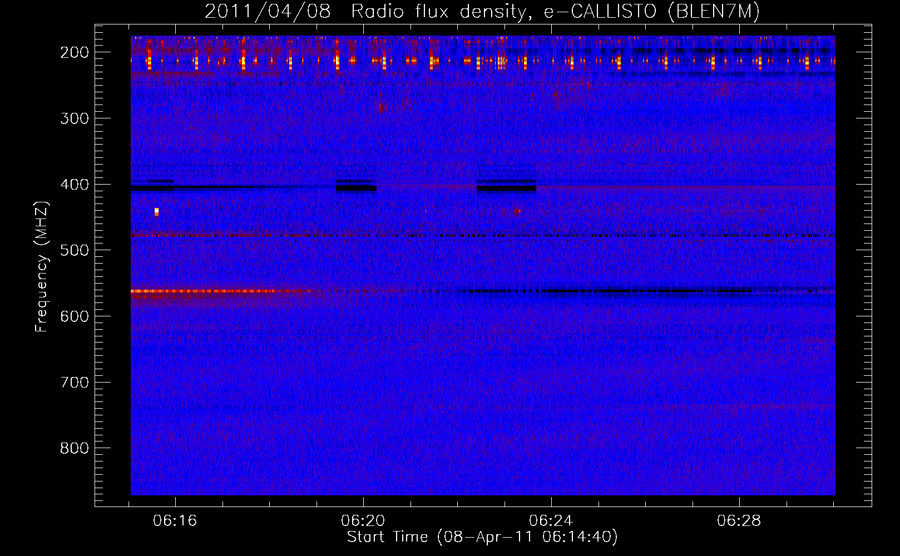Select the 700 frequency tick label
Screen dimensions: 900x556
(75, 383)
